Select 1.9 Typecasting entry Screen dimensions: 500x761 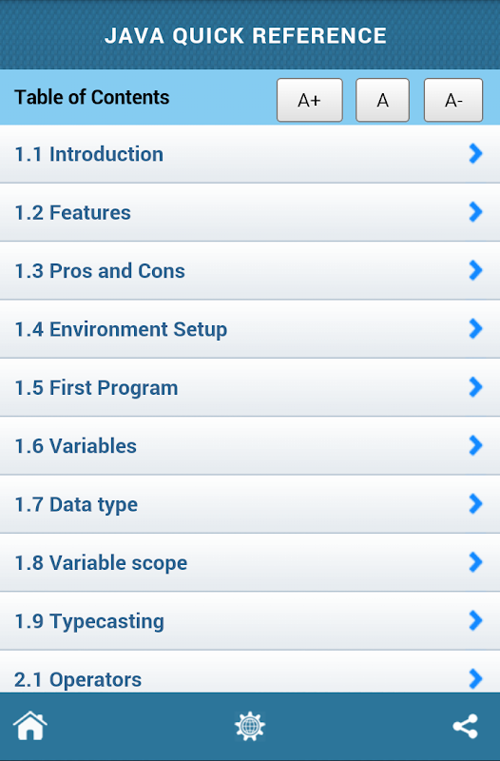[250, 621]
